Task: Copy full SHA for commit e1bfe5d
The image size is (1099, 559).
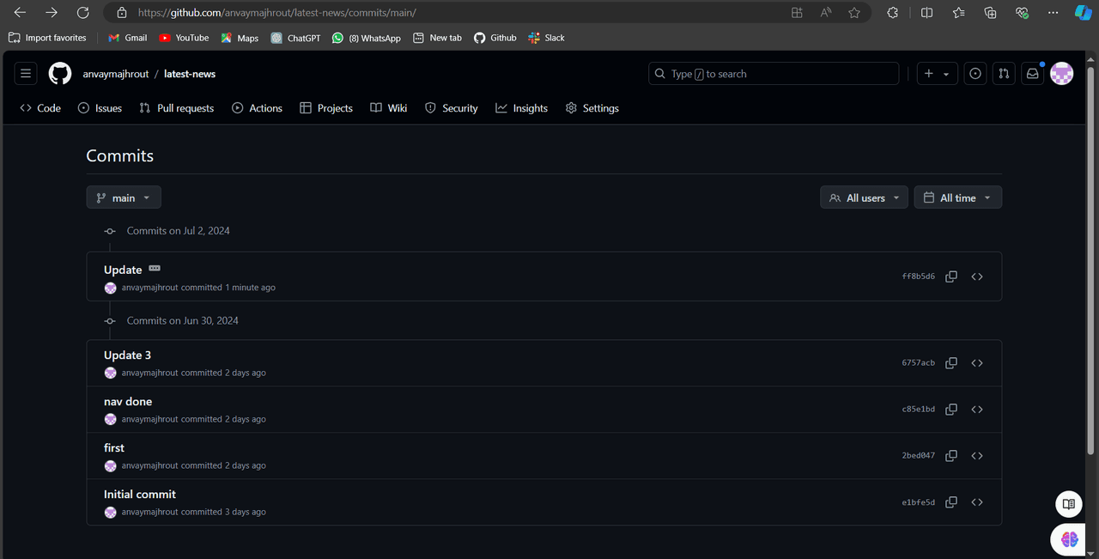Action: (x=951, y=502)
